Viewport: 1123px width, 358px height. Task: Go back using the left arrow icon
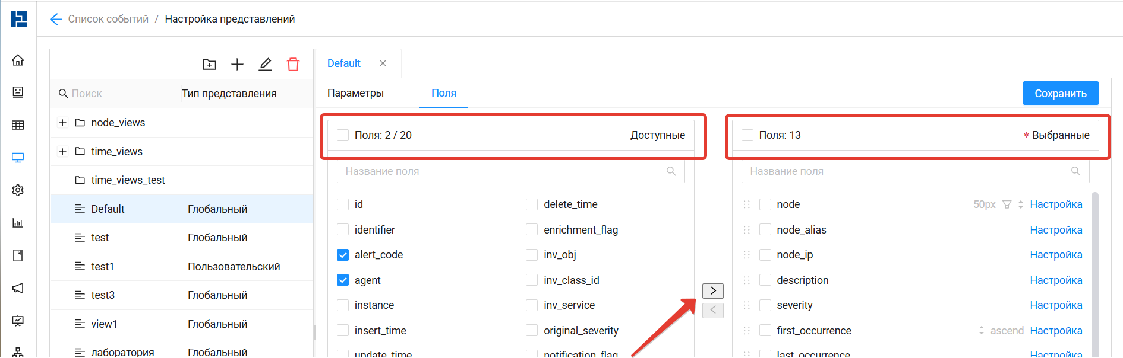(56, 19)
